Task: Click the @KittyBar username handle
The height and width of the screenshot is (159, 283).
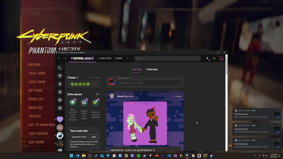Action: click(130, 96)
